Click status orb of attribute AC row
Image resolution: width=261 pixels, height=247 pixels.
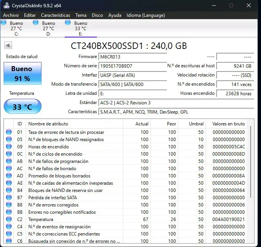tap(9, 168)
